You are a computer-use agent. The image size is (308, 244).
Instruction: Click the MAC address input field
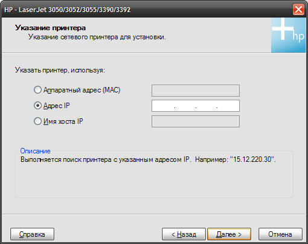click(x=196, y=91)
